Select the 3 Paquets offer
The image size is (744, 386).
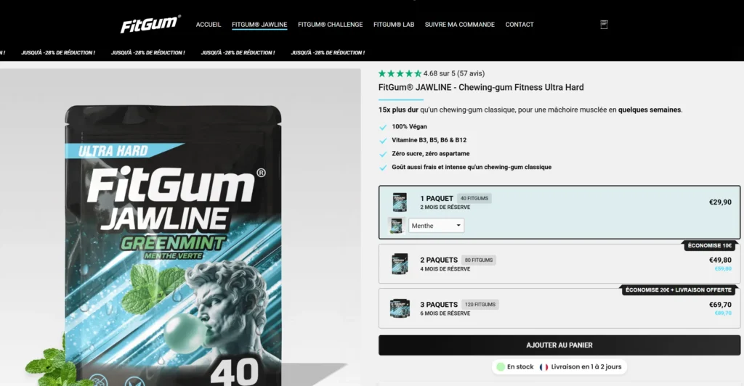(559, 308)
